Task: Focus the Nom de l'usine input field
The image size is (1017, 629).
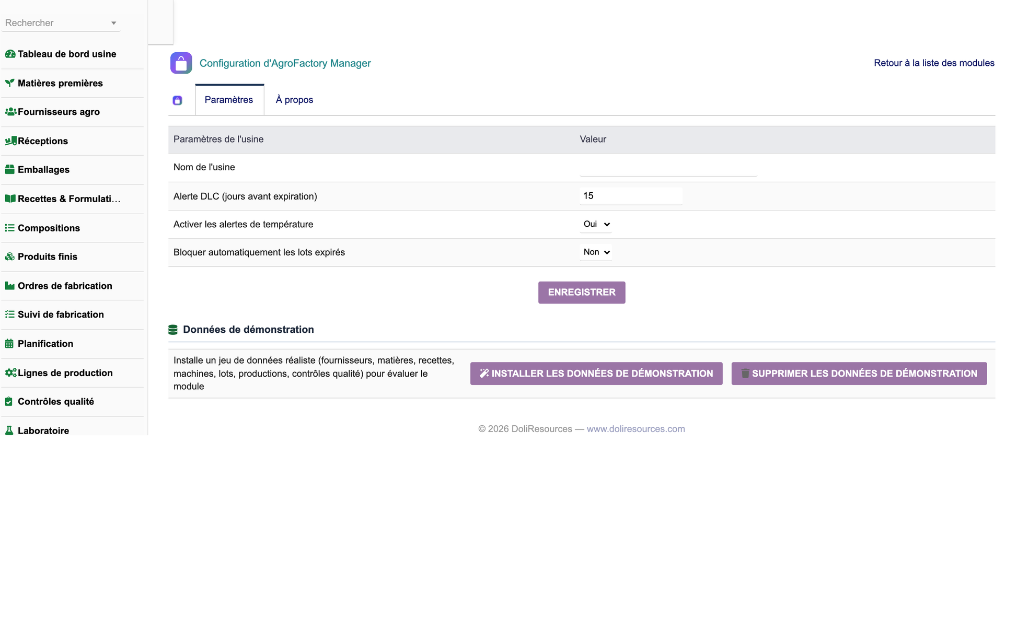Action: tap(668, 168)
